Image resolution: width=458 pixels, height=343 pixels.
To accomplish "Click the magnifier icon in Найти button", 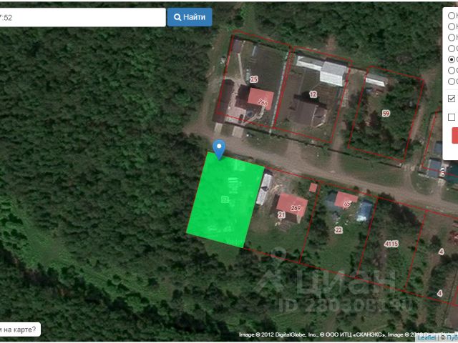I will [x=177, y=17].
